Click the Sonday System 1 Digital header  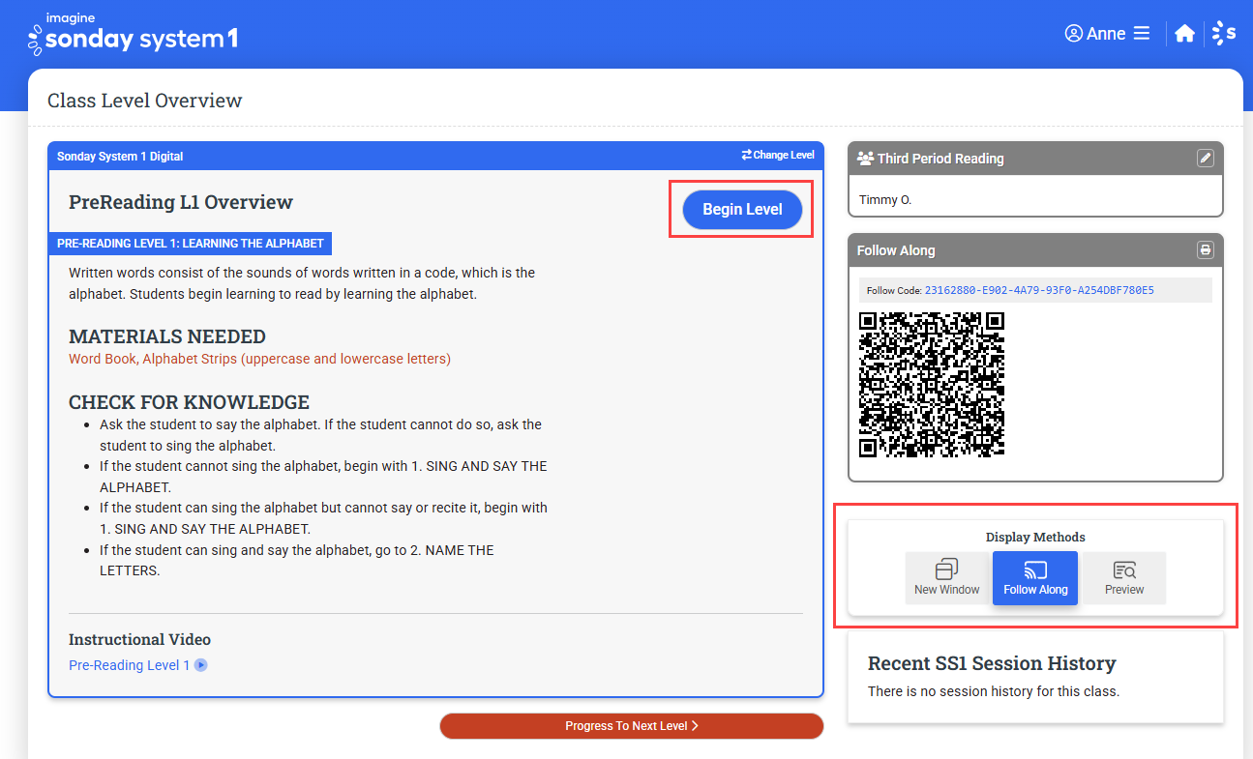coord(120,157)
